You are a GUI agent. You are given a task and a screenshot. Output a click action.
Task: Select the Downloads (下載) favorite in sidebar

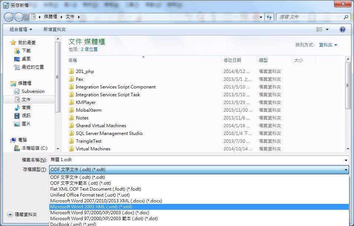click(x=26, y=51)
